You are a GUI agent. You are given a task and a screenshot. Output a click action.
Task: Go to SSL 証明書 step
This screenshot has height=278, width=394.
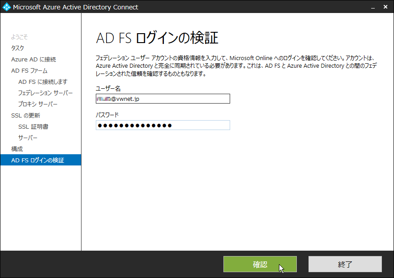coord(33,126)
